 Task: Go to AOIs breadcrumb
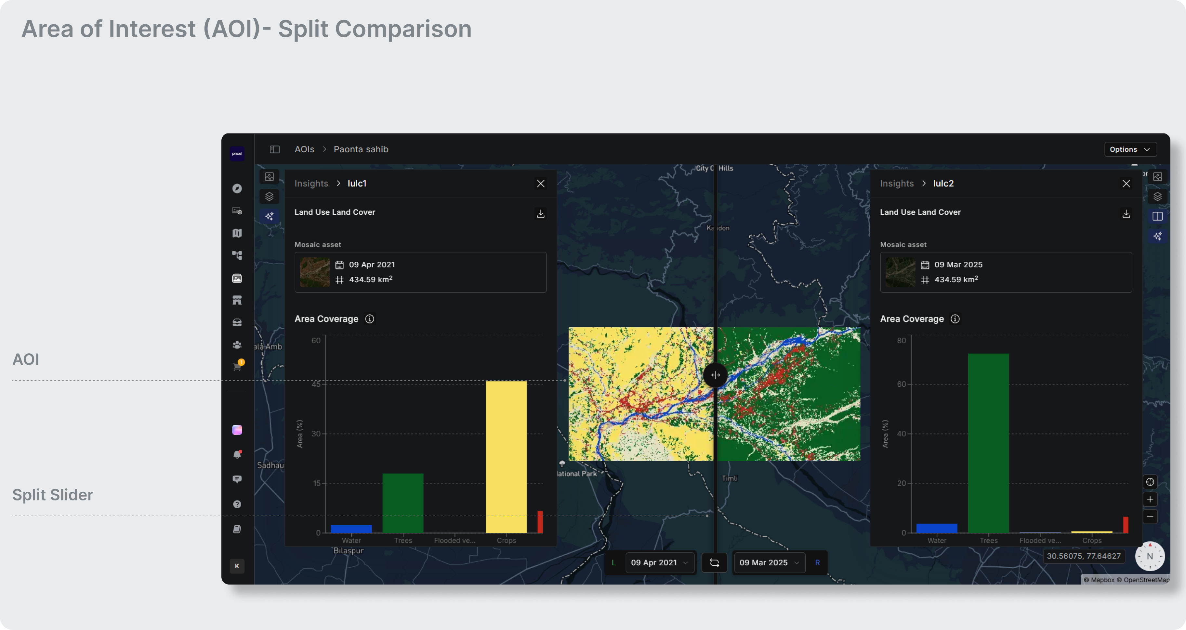click(304, 149)
